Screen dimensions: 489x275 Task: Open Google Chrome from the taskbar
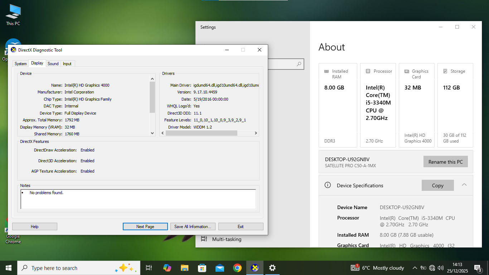tap(237, 268)
